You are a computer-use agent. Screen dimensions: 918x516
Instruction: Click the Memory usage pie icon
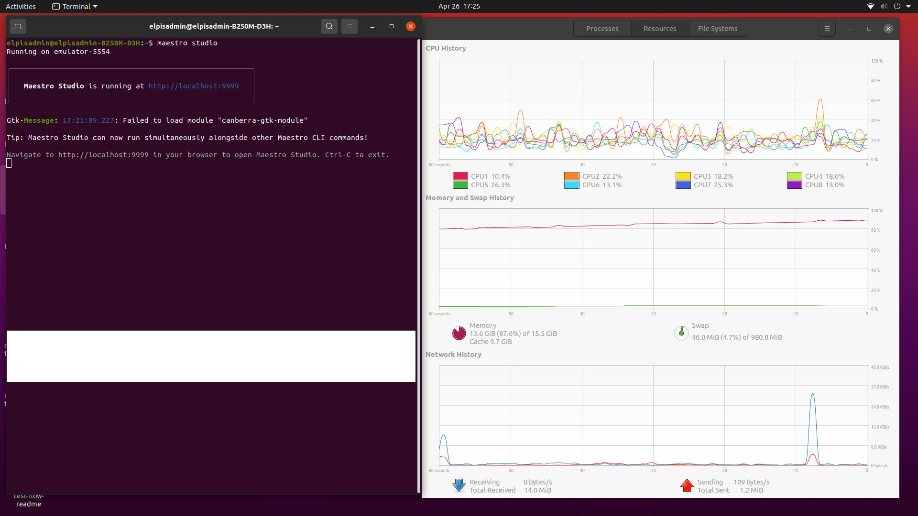click(459, 333)
